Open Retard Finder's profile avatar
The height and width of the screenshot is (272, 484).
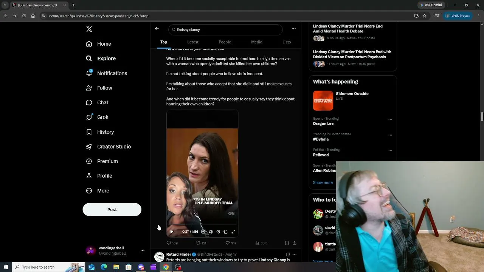coord(159,257)
